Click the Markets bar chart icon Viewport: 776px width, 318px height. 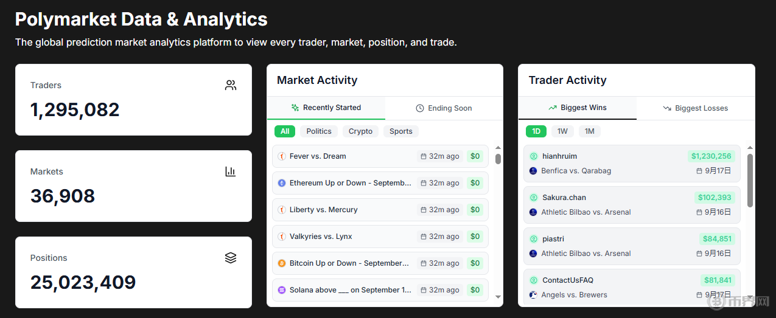click(x=231, y=171)
